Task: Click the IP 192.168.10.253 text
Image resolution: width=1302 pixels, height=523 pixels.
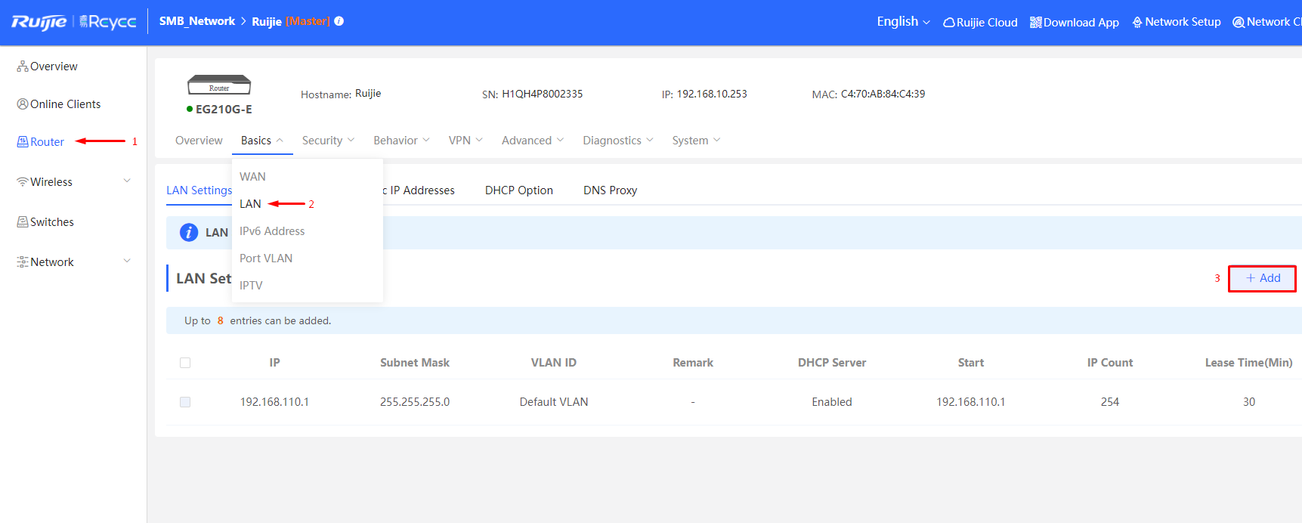Action: tap(712, 94)
